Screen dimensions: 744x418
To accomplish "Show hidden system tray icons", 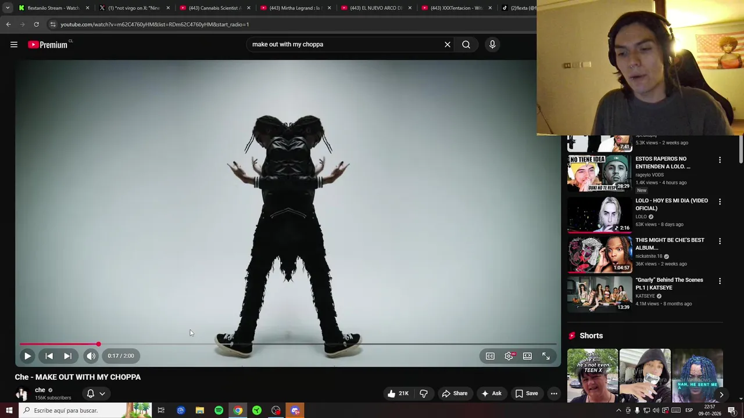I will point(618,410).
